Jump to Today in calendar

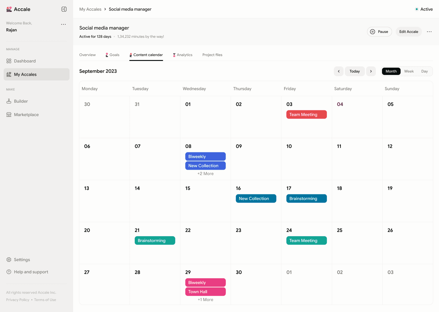[355, 71]
